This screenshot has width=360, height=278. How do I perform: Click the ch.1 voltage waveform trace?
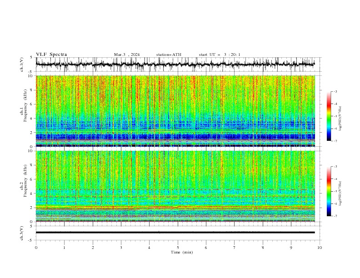point(175,65)
